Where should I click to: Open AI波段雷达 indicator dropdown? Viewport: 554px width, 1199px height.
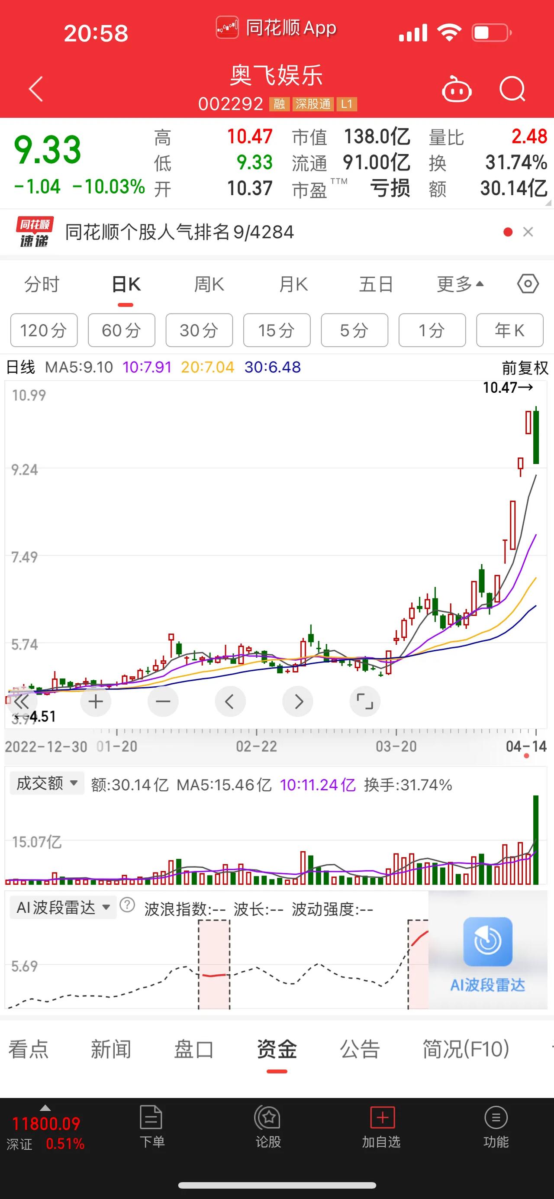63,907
